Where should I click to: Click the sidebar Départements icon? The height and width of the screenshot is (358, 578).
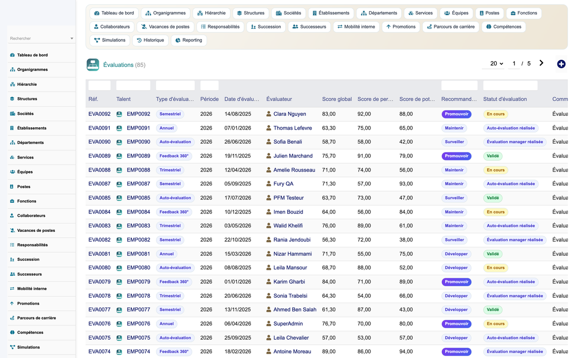pos(12,143)
